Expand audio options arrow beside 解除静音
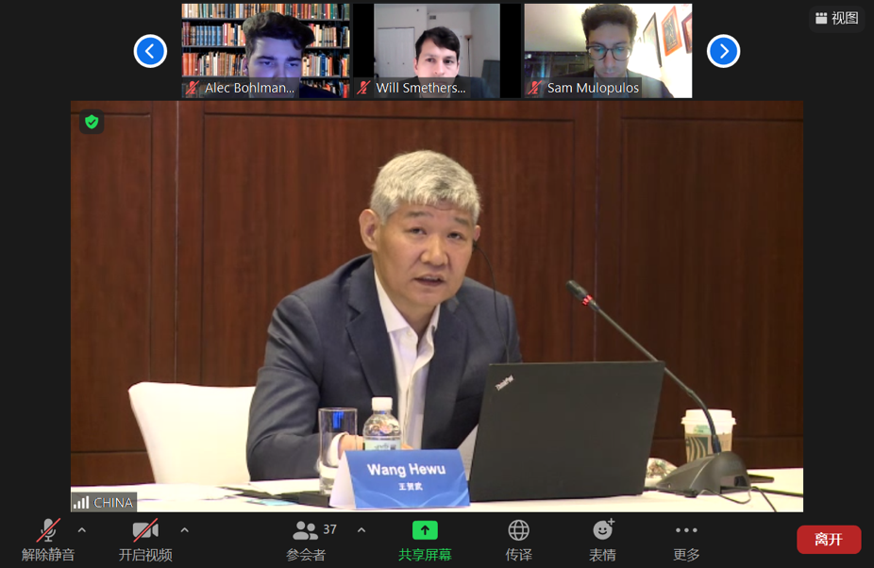This screenshot has width=874, height=568. pyautogui.click(x=82, y=530)
